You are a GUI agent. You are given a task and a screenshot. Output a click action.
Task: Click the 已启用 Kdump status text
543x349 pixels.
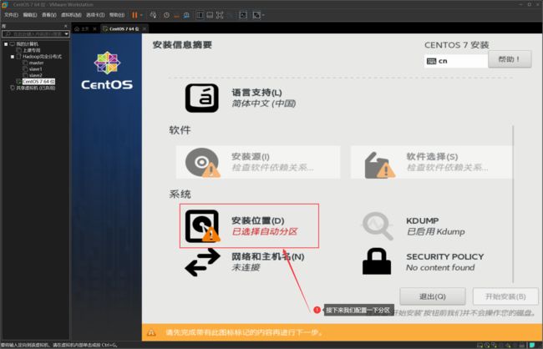point(435,231)
